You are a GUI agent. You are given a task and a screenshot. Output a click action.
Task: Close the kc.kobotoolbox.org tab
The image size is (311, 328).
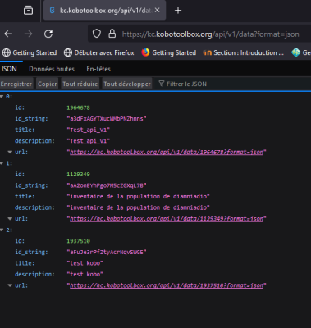pyautogui.click(x=157, y=10)
